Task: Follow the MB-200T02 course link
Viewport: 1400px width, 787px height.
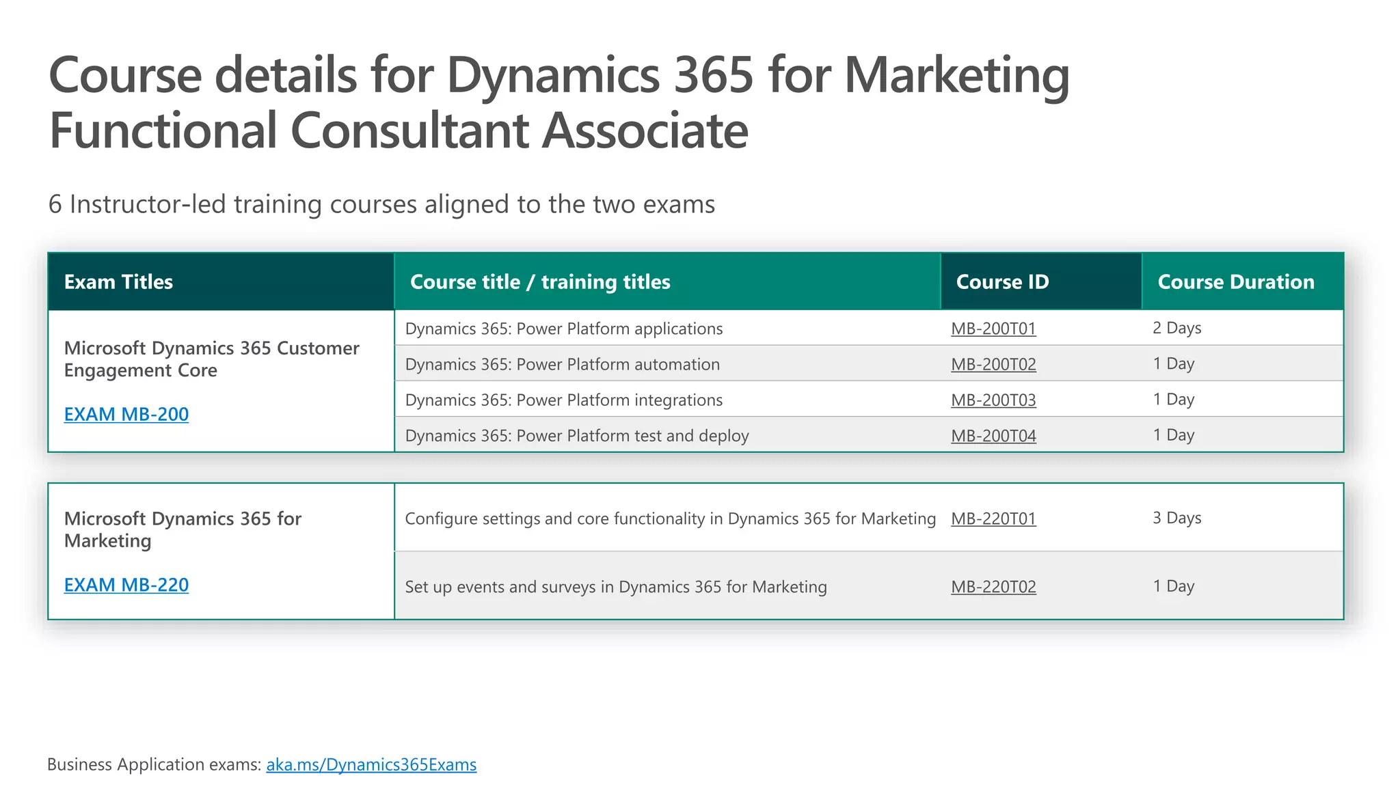Action: [x=993, y=364]
